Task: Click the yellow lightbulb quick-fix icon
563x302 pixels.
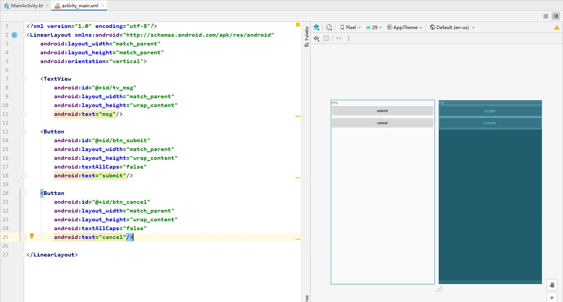Action: point(32,236)
